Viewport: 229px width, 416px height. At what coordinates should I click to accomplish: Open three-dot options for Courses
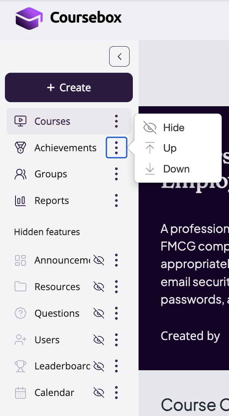(117, 121)
